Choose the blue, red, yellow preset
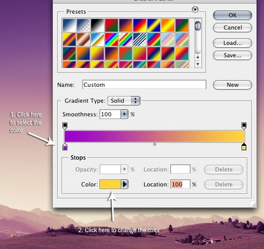 tap(139, 25)
